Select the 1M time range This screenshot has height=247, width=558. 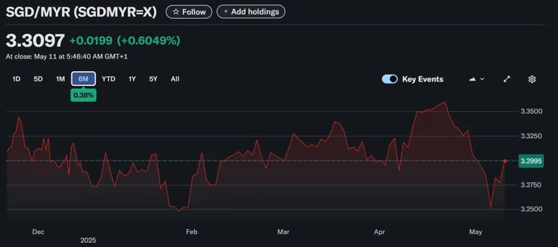[x=61, y=79]
